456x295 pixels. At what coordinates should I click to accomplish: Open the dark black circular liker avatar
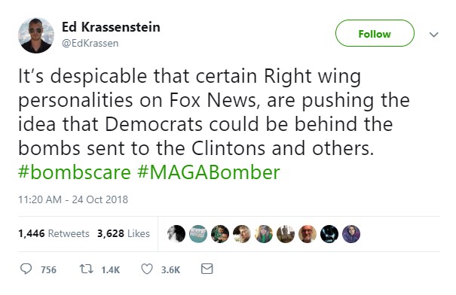(329, 234)
